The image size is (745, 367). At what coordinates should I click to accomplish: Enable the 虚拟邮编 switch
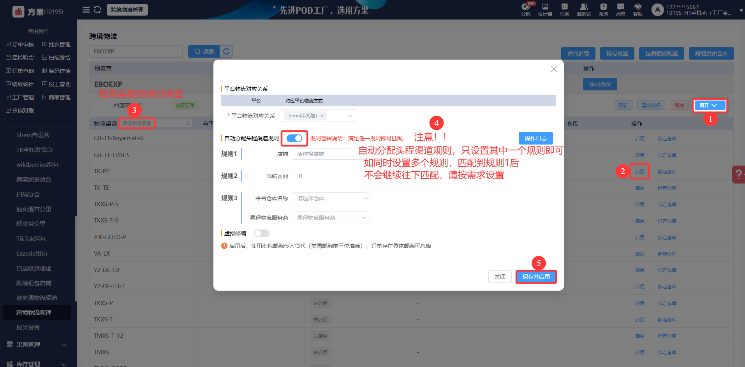click(x=262, y=233)
